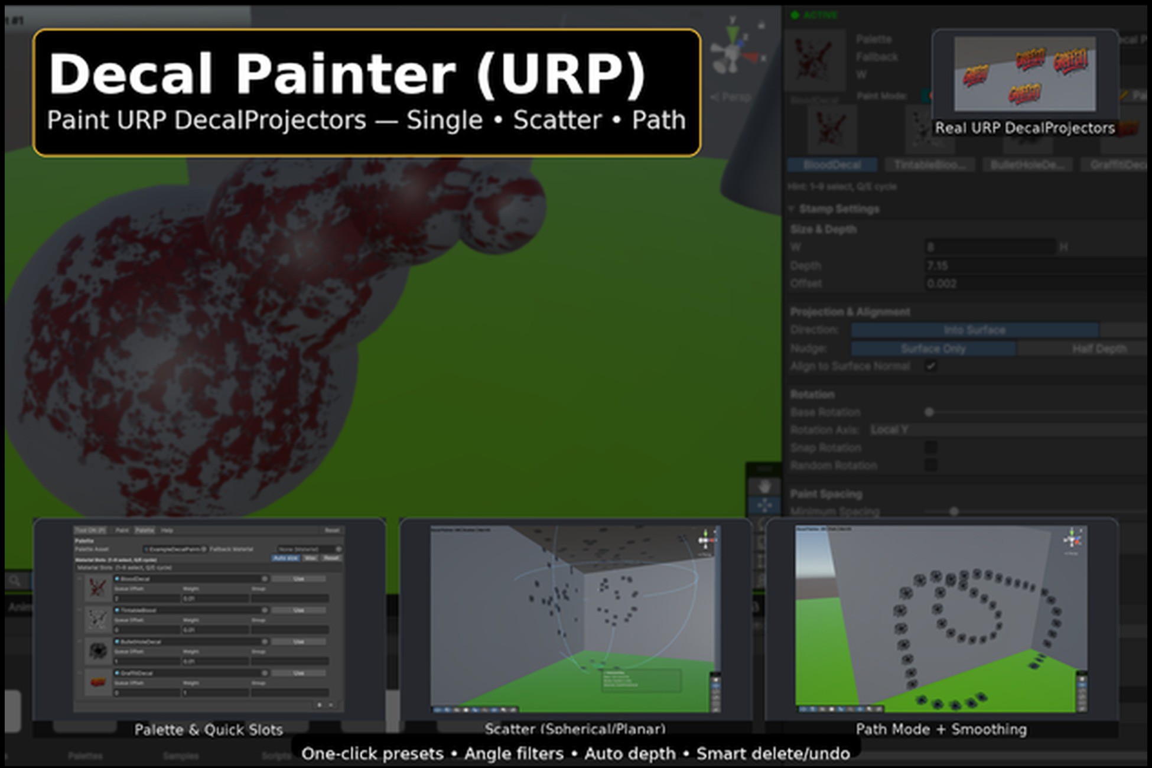Open the Help tab in the palette window
This screenshot has height=768, width=1152.
pyautogui.click(x=167, y=531)
